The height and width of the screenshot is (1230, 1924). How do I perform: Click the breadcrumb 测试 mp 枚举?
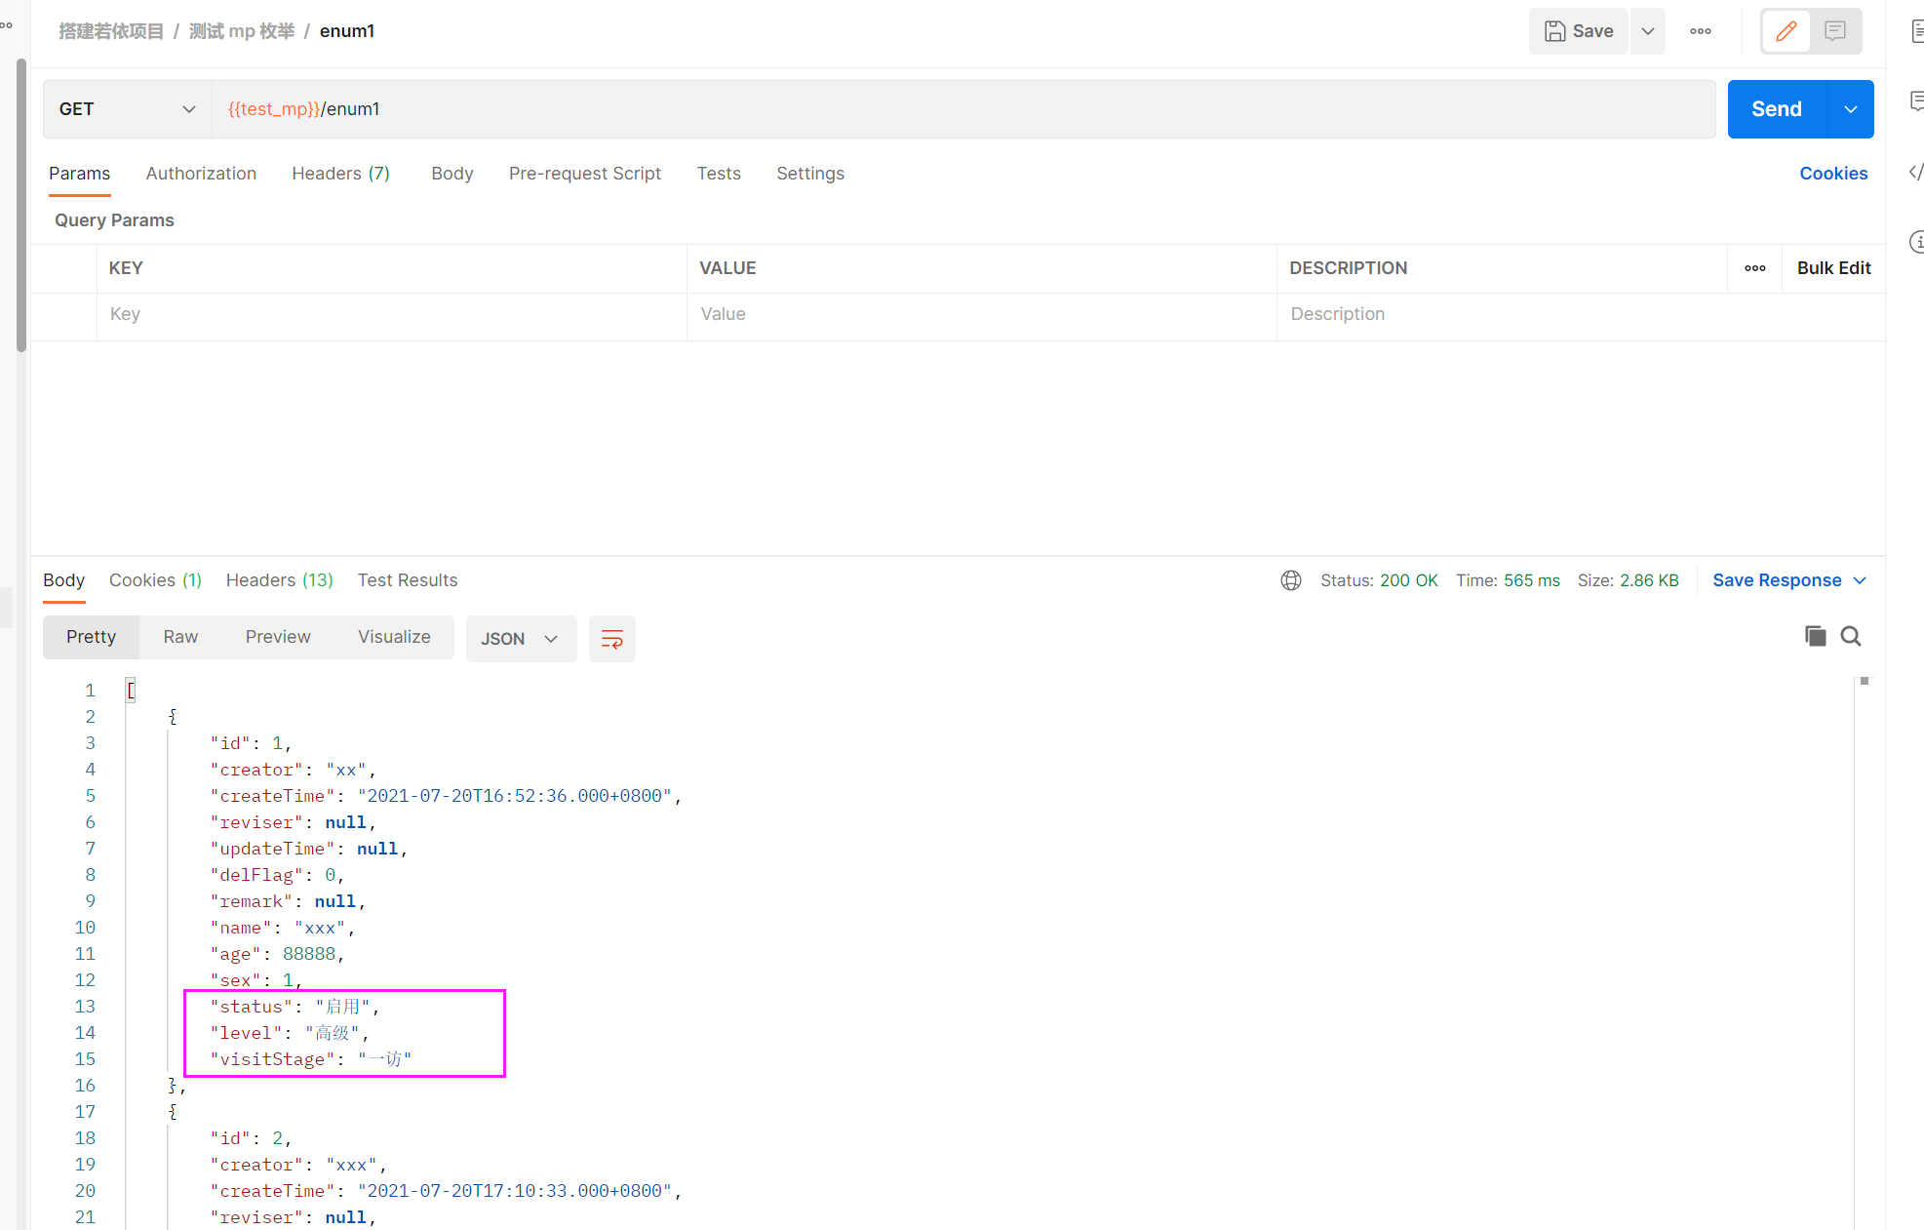pos(242,31)
